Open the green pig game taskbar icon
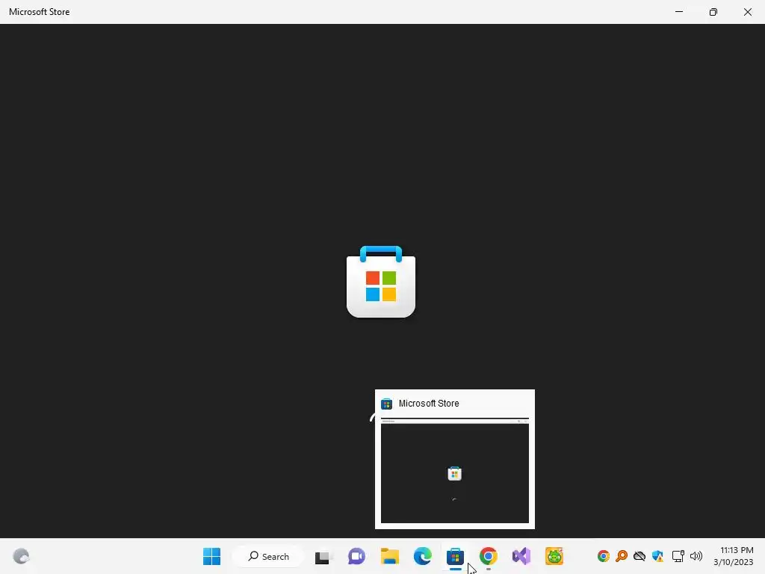This screenshot has height=574, width=765. pos(554,556)
